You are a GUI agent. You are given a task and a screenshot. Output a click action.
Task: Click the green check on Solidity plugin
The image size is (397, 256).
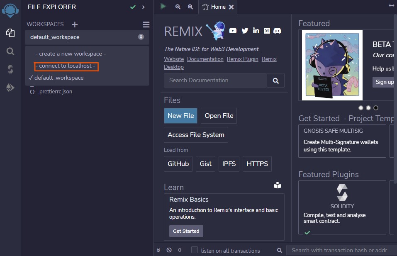coord(307,232)
